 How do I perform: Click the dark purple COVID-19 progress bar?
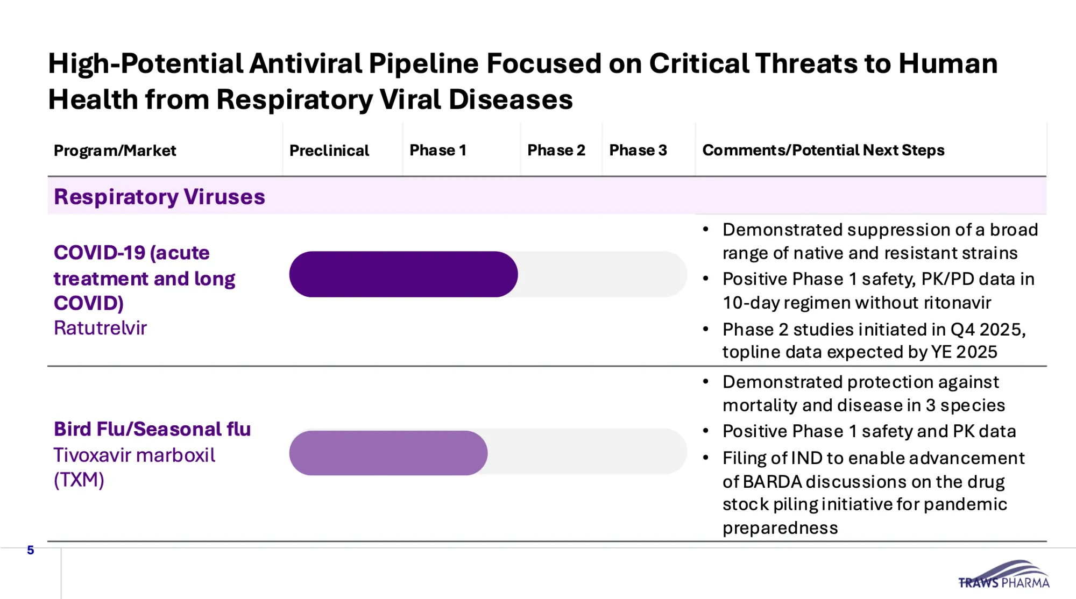point(403,274)
